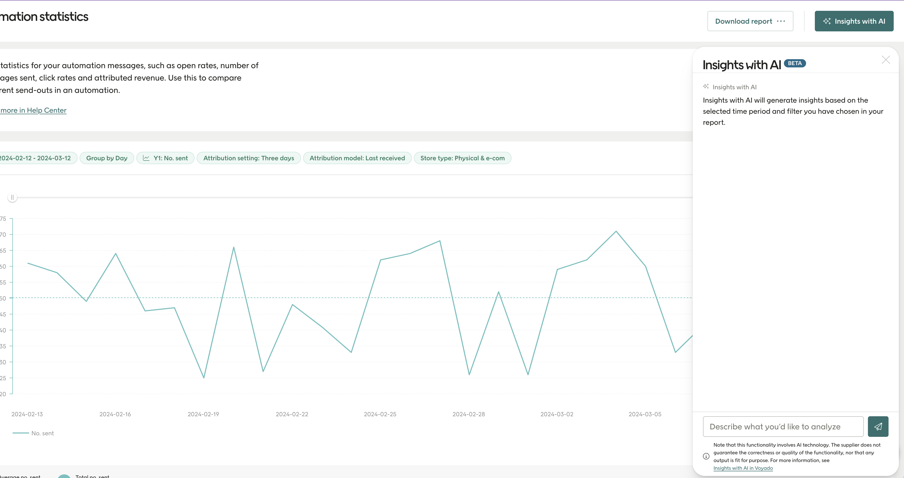Toggle the No. sent series in legend
Viewport: 904px width, 478px height.
[42, 433]
